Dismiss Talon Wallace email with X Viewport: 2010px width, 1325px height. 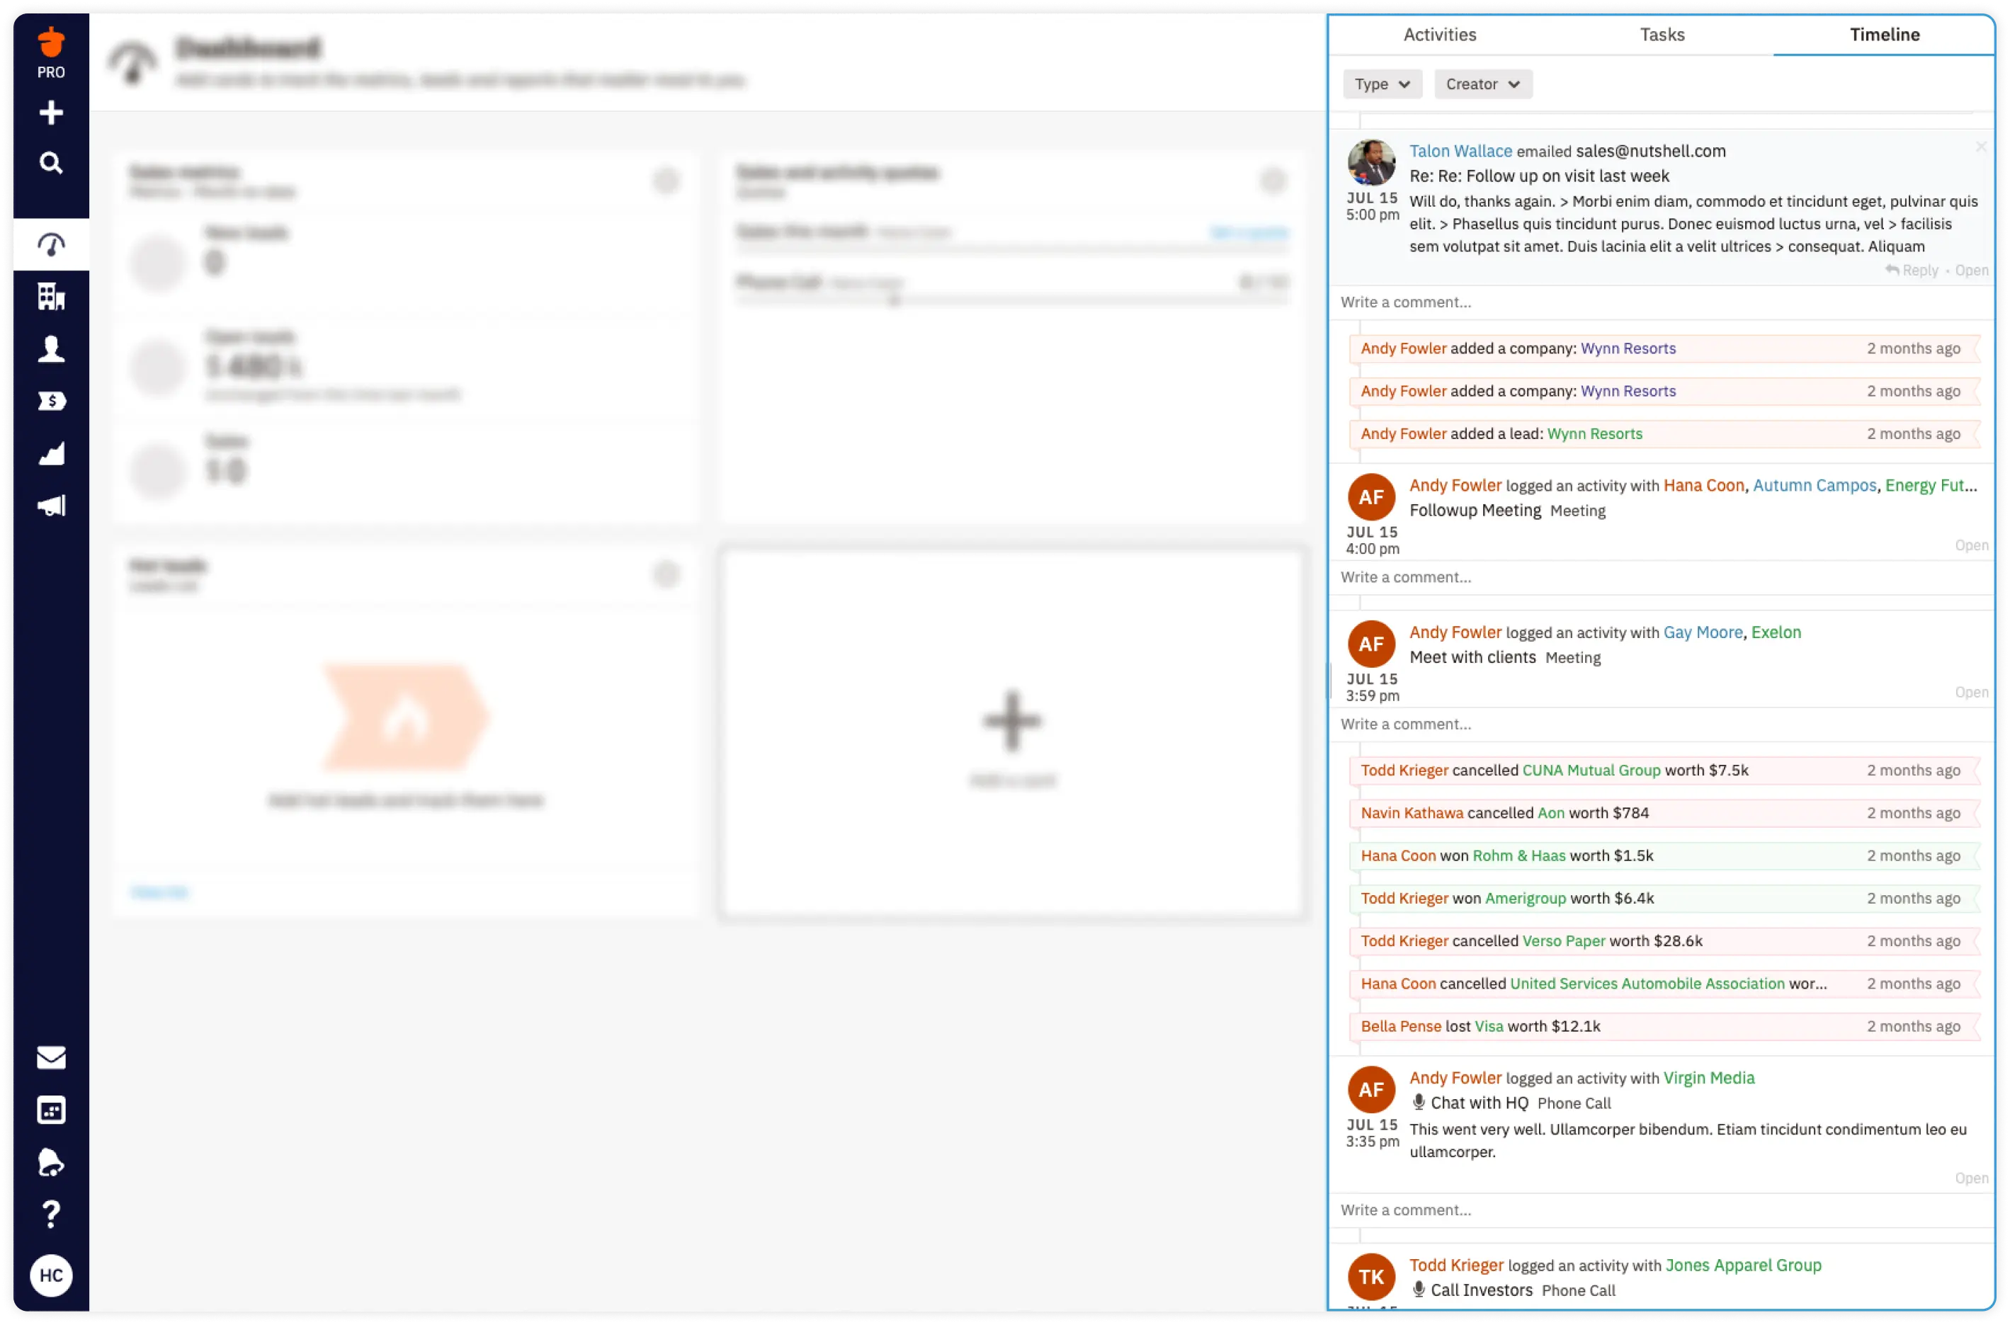point(1980,147)
